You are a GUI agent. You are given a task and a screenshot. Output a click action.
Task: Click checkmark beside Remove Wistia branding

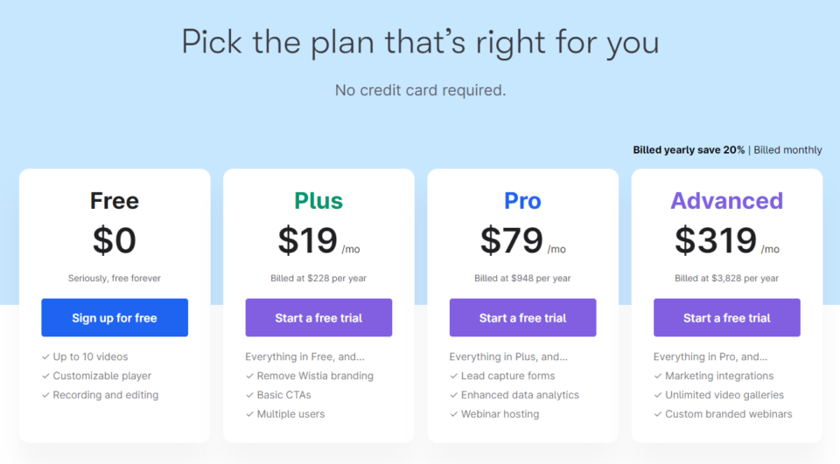(249, 376)
